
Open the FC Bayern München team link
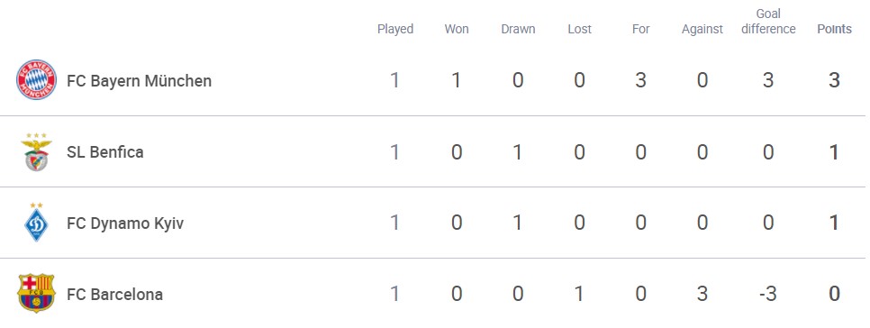140,81
